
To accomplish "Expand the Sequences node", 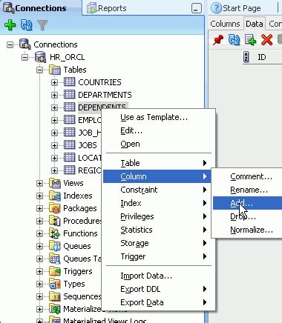I will click(x=39, y=296).
